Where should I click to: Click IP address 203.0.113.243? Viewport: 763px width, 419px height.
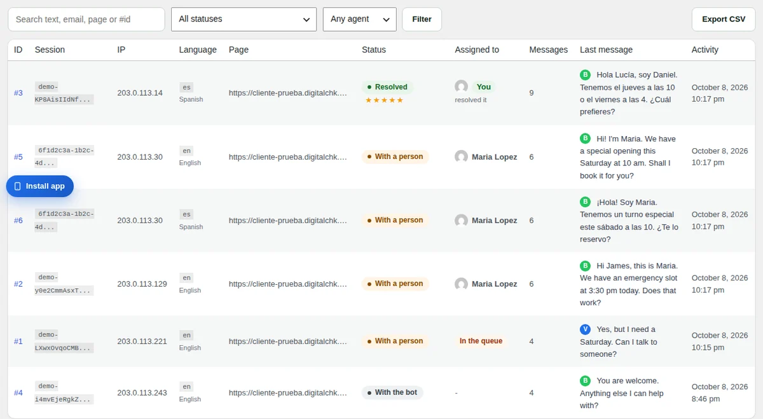142,393
